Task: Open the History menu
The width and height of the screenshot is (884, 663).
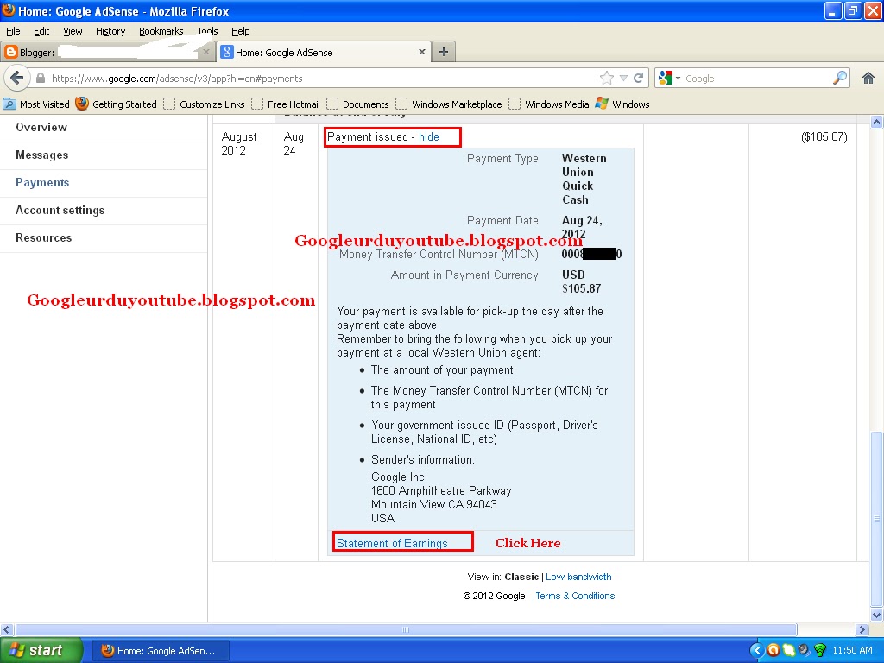Action: click(110, 31)
